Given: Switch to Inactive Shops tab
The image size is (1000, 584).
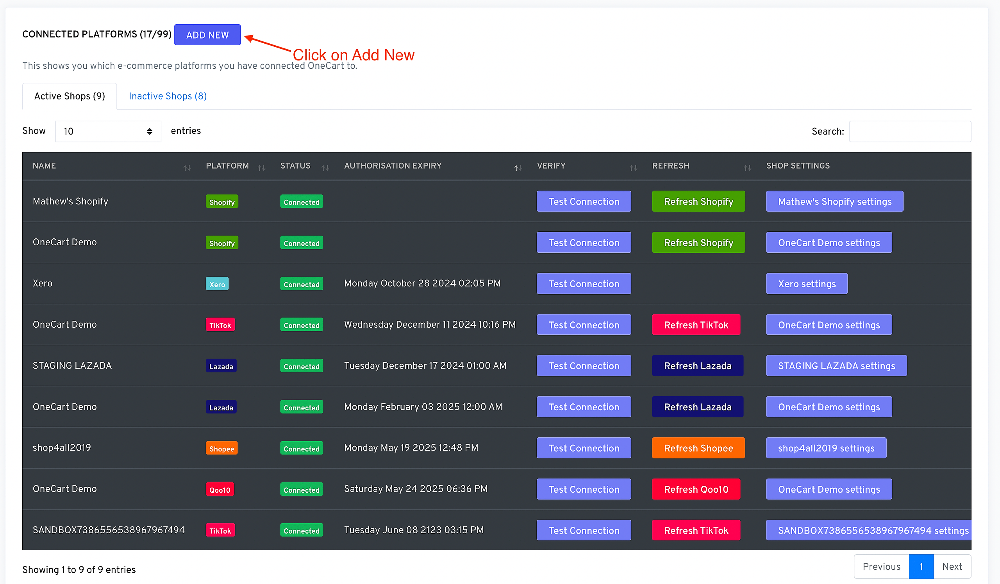Looking at the screenshot, I should point(168,96).
